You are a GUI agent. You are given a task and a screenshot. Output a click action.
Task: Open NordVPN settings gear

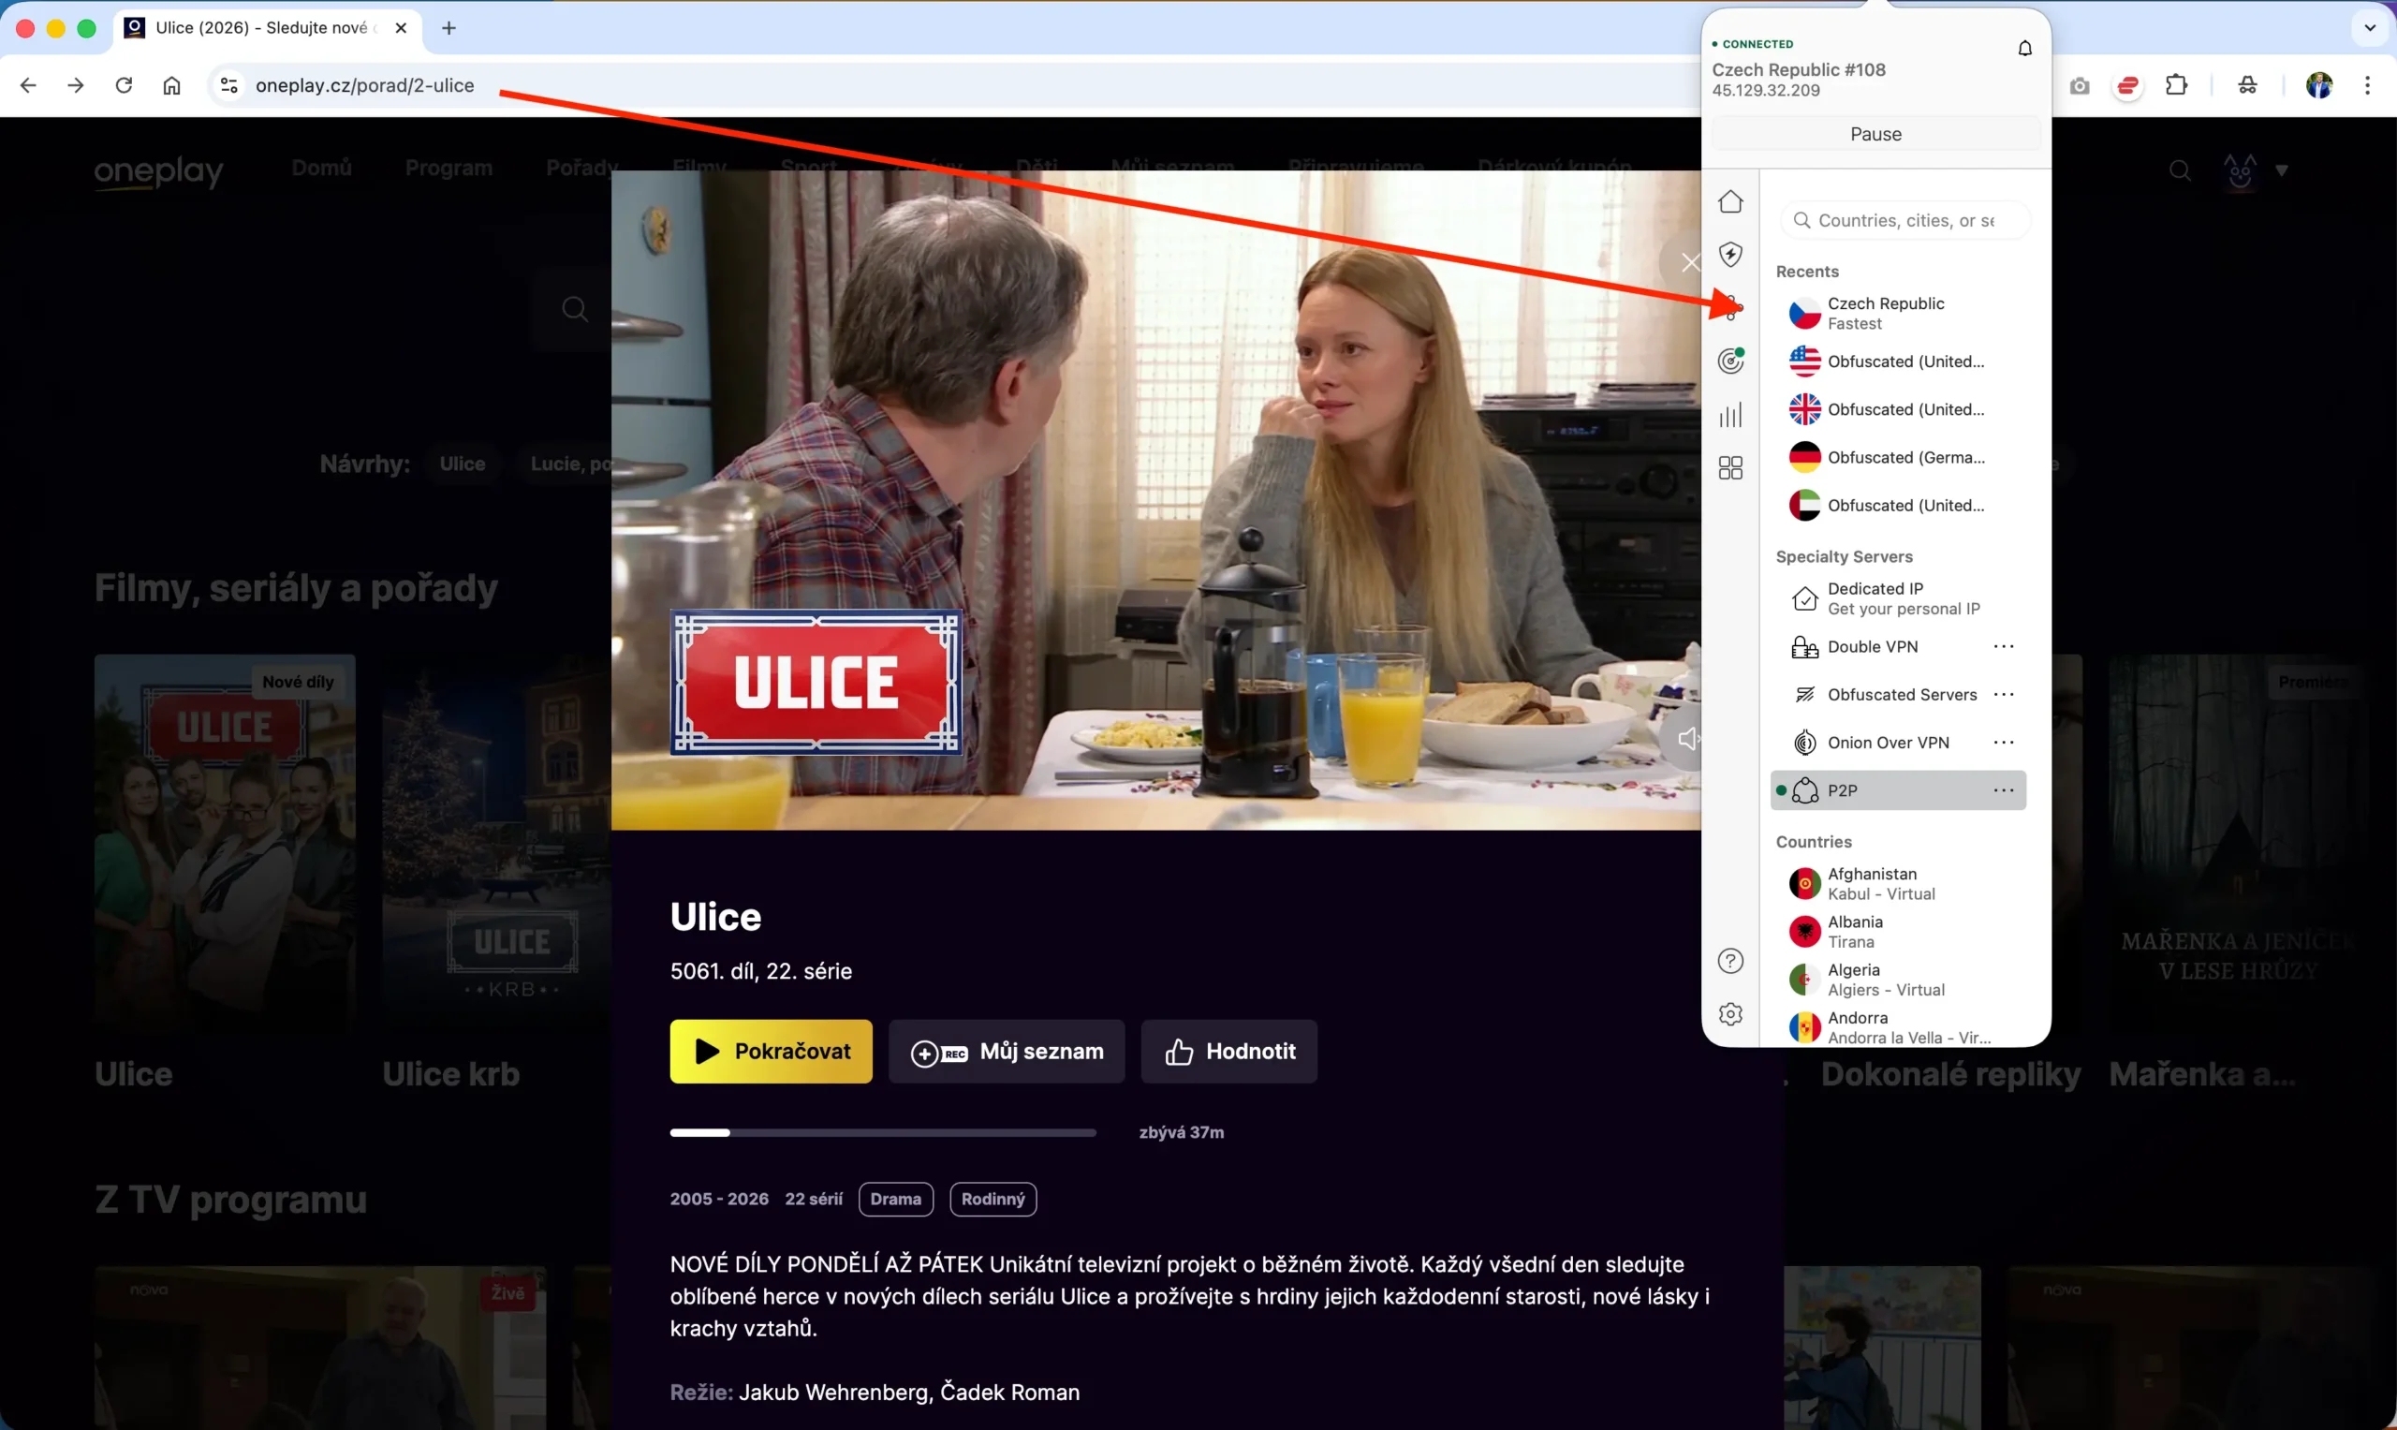1730,1013
